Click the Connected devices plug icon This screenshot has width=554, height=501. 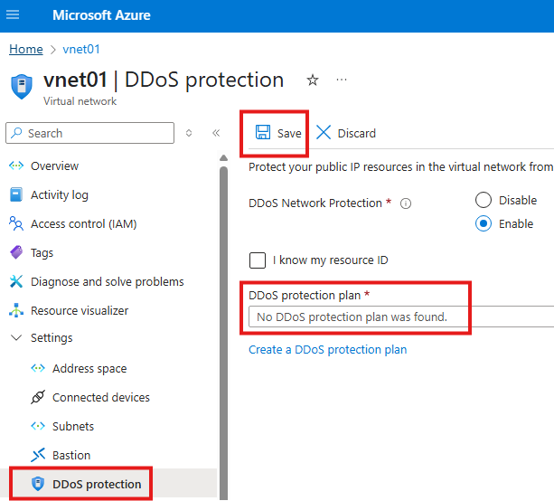click(x=38, y=397)
